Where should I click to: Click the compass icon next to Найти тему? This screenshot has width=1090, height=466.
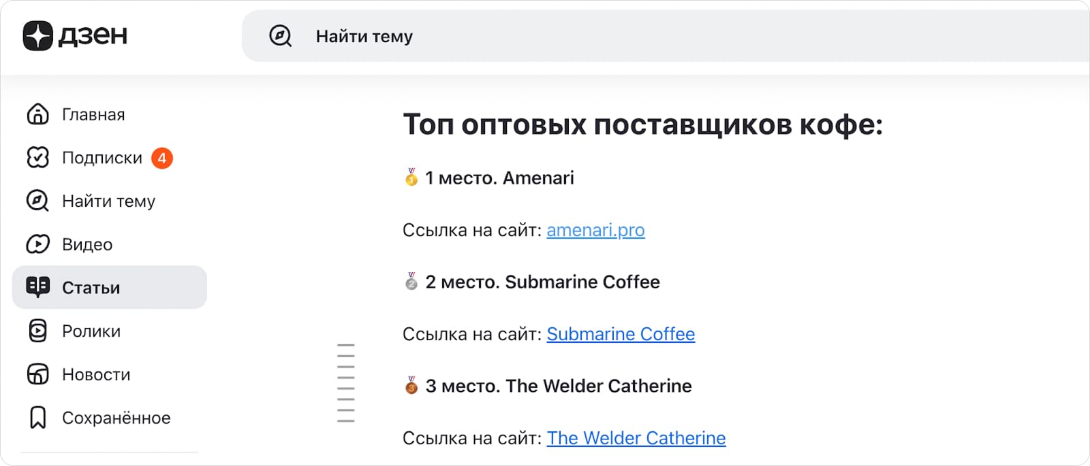[x=37, y=201]
